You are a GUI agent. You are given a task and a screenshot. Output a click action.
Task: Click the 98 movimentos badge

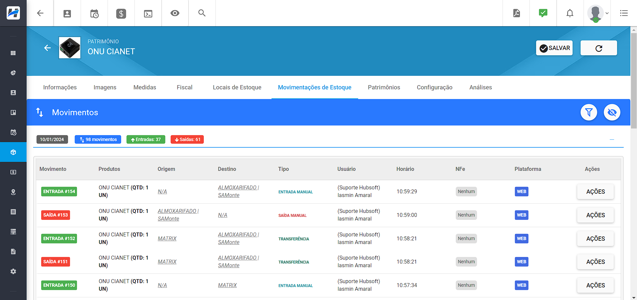[98, 139]
